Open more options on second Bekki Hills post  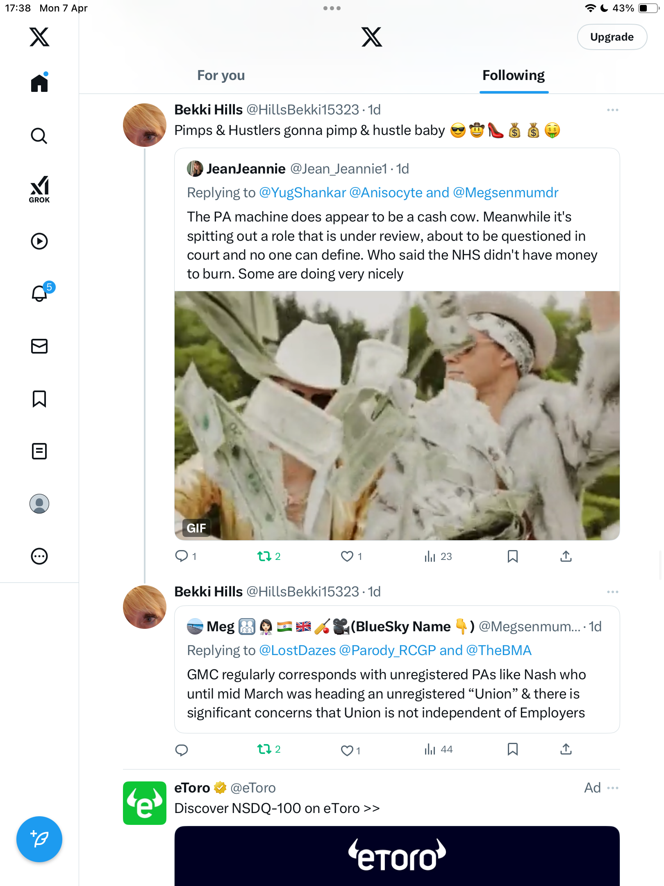(x=612, y=592)
